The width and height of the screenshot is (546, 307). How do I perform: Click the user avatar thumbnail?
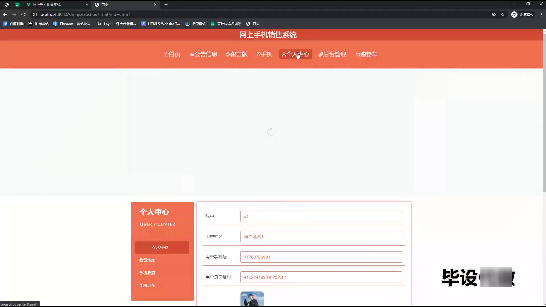(x=252, y=299)
